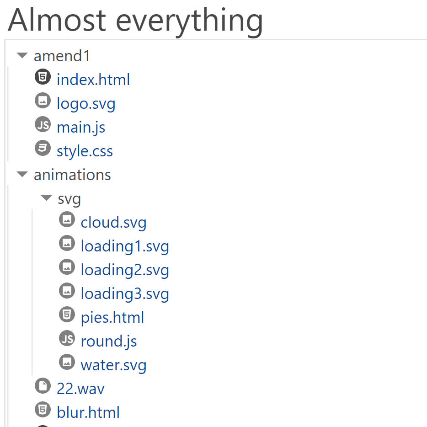This screenshot has height=427, width=427.
Task: Collapse the animations folder arrow
Action: (x=22, y=175)
